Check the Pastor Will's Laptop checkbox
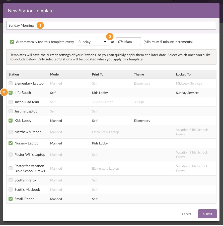The height and width of the screenshot is (226, 223). click(11, 155)
